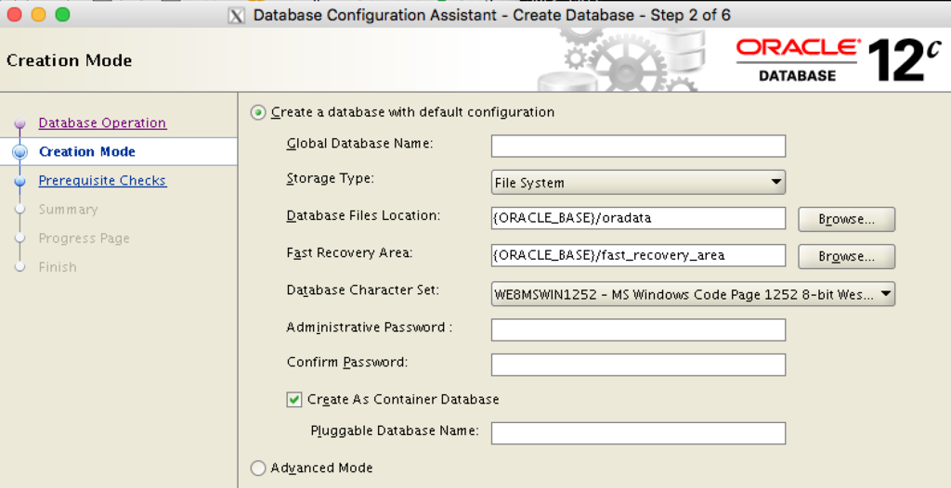Click the Prerequisite Checks step bullet

click(x=20, y=182)
